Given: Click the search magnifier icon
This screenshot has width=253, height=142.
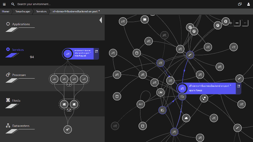Looking at the screenshot, I should tap(13, 4).
